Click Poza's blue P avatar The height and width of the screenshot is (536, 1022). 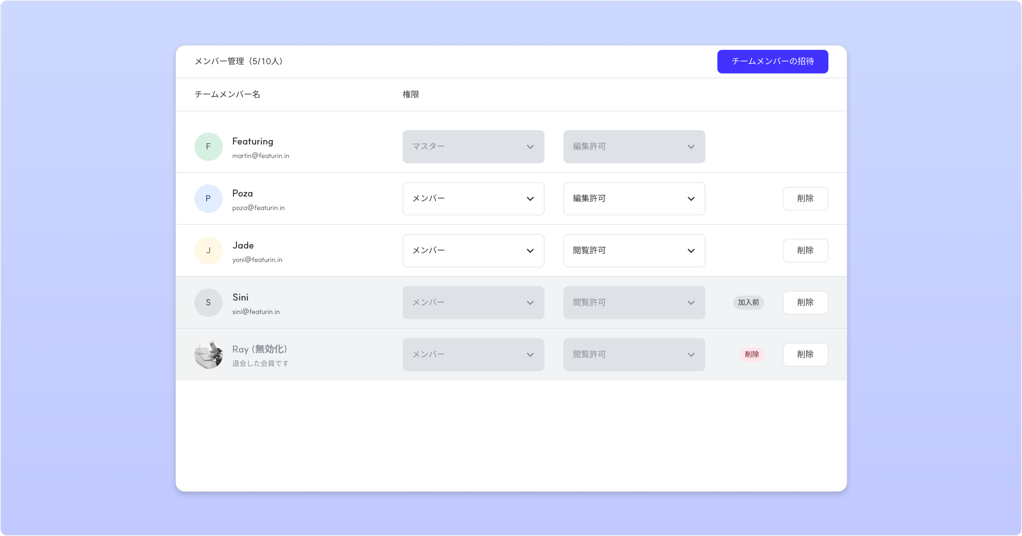(x=208, y=199)
